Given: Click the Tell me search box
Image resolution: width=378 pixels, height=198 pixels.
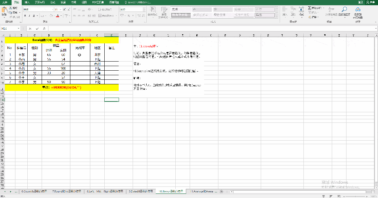Looking at the screenshot, I should (x=138, y=2).
